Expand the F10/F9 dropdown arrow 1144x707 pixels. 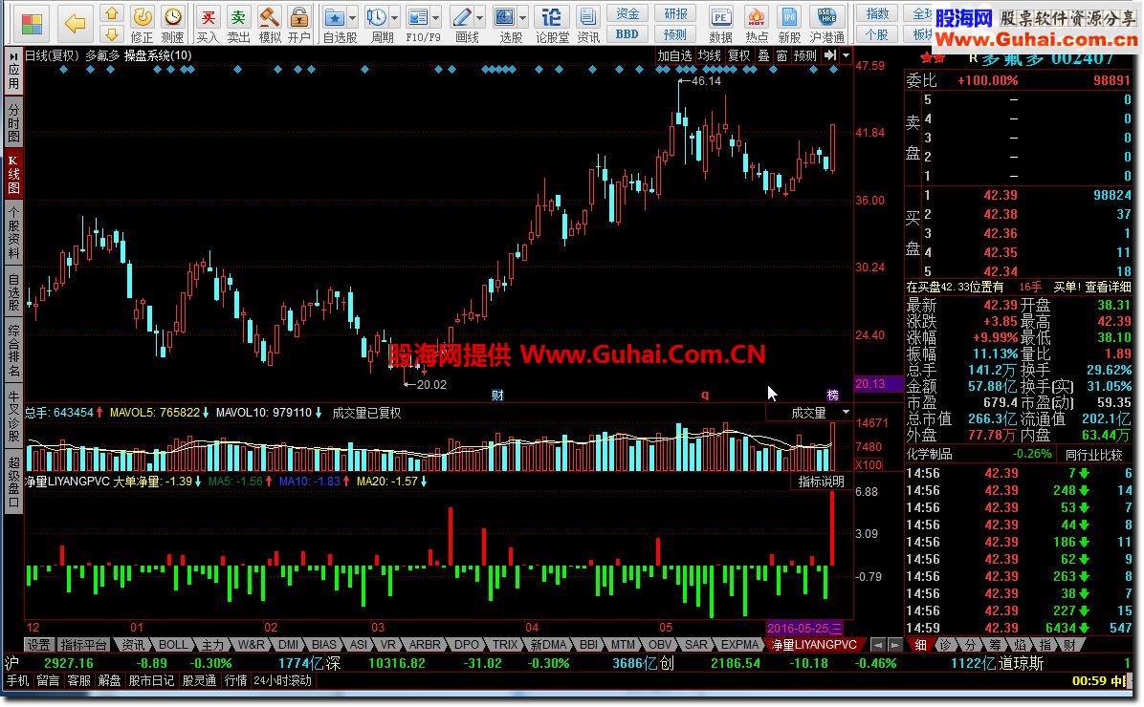coord(435,17)
